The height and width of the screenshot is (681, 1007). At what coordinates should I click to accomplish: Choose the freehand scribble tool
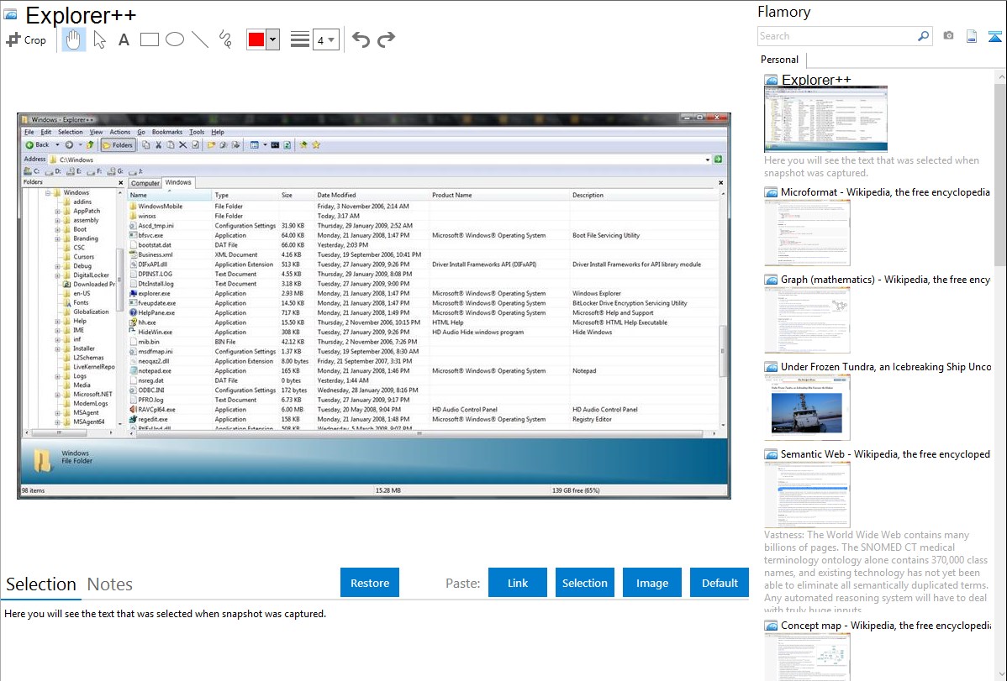(225, 39)
